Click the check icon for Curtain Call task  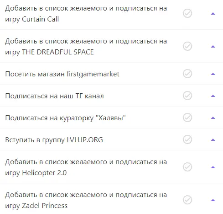(187, 13)
